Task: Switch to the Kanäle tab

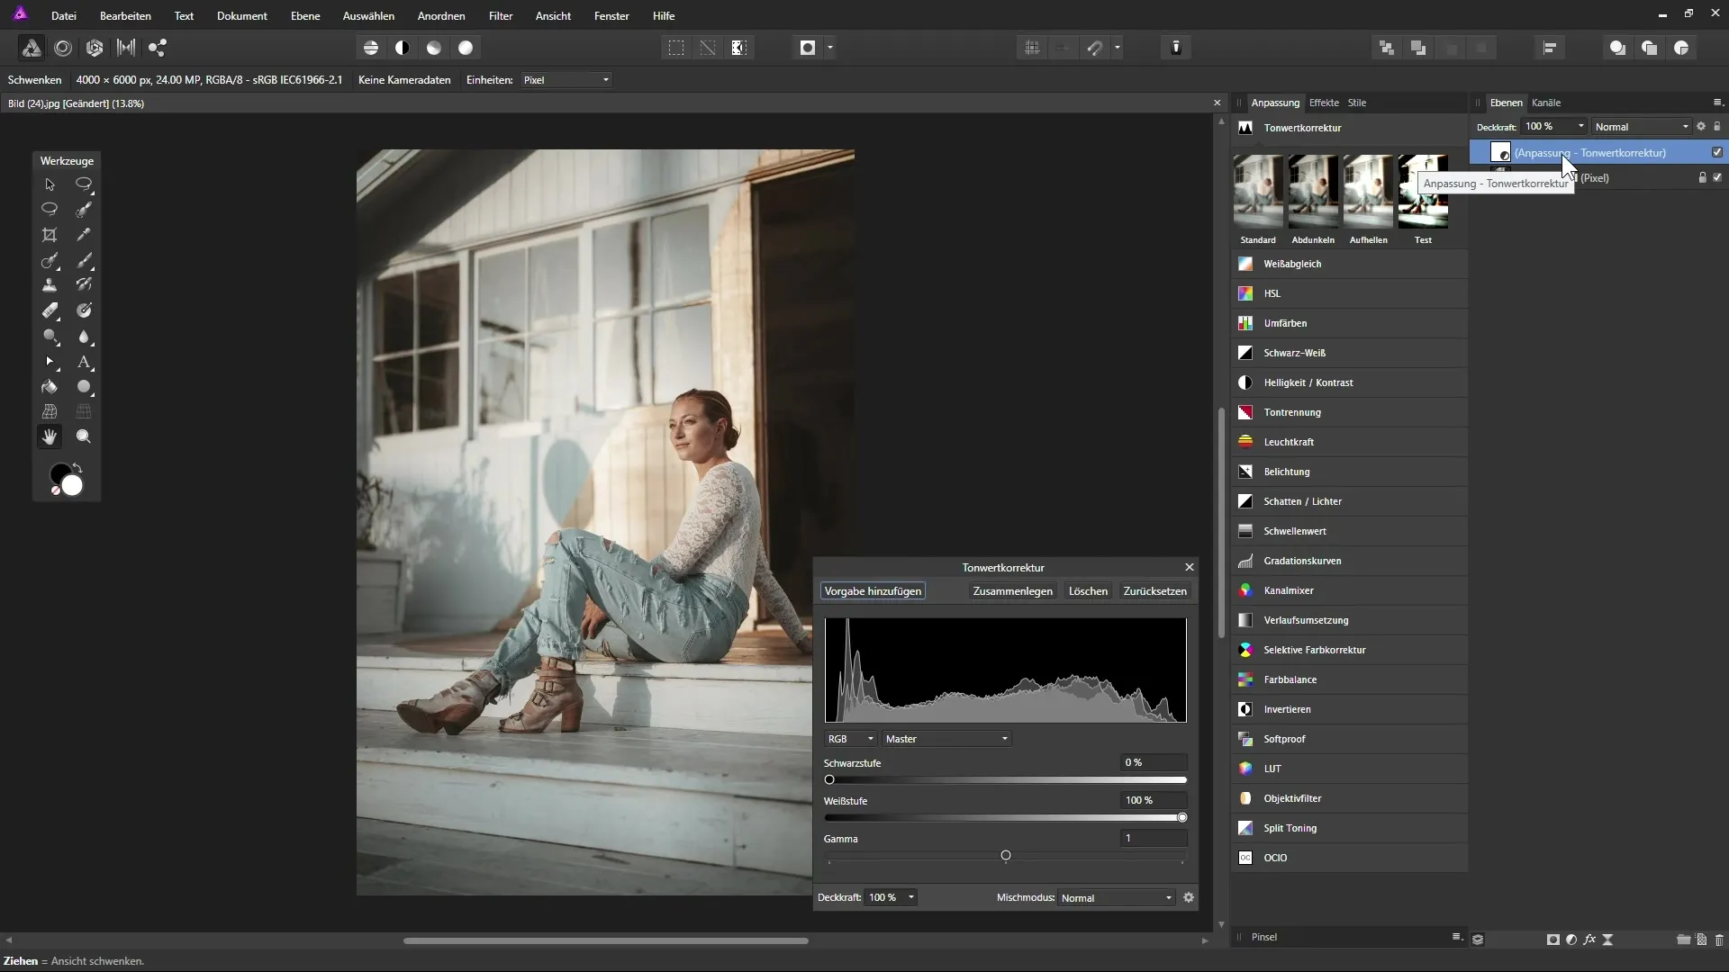Action: [1546, 103]
